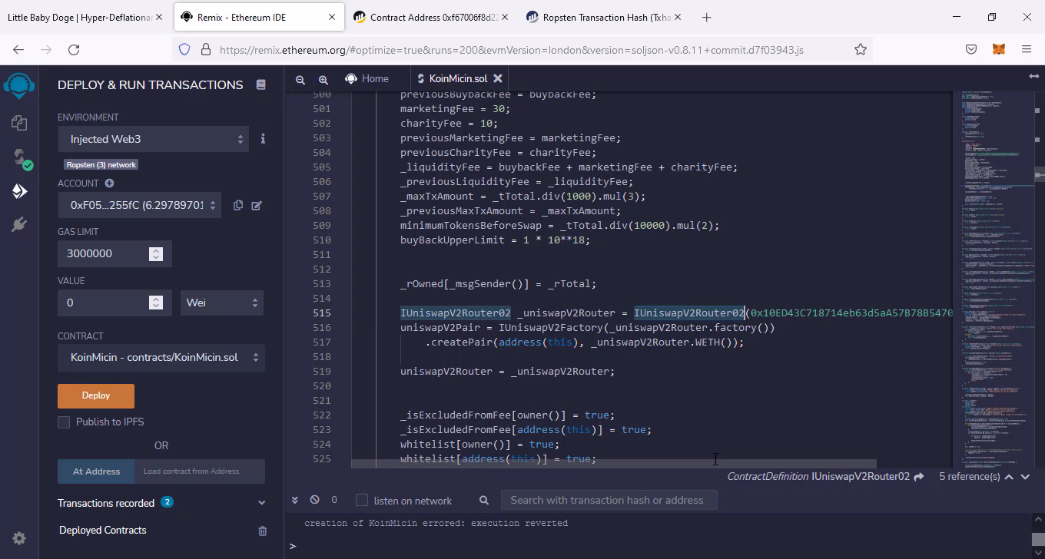Open the Plugin Manager plug icon
Viewport: 1045px width, 559px height.
[x=19, y=224]
